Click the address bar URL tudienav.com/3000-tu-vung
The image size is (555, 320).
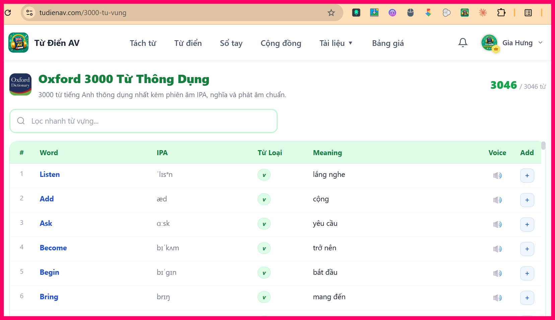83,13
